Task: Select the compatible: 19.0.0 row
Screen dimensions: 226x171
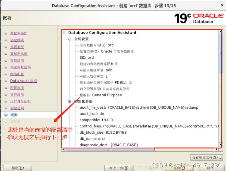Action: (x=96, y=120)
